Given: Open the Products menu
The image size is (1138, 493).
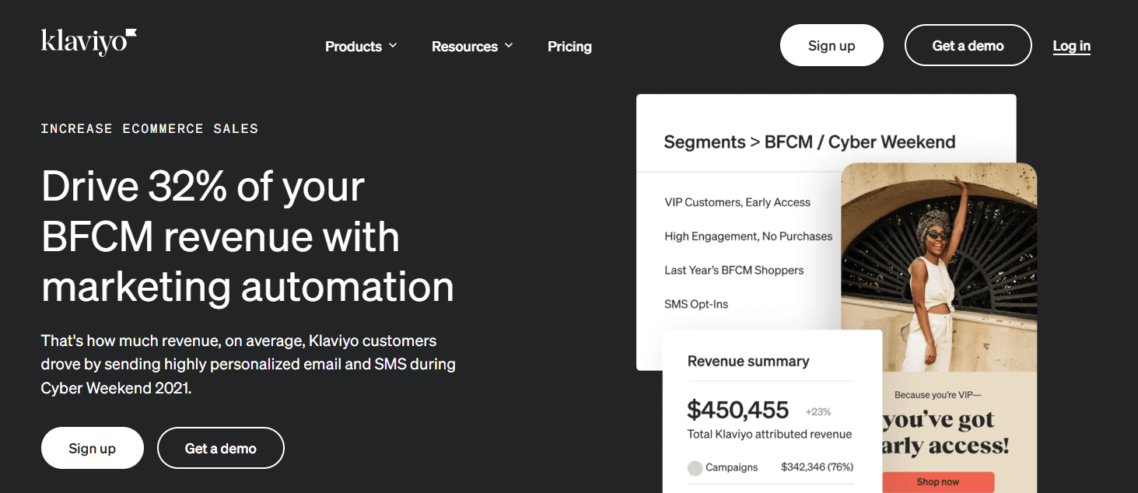Looking at the screenshot, I should pyautogui.click(x=354, y=47).
